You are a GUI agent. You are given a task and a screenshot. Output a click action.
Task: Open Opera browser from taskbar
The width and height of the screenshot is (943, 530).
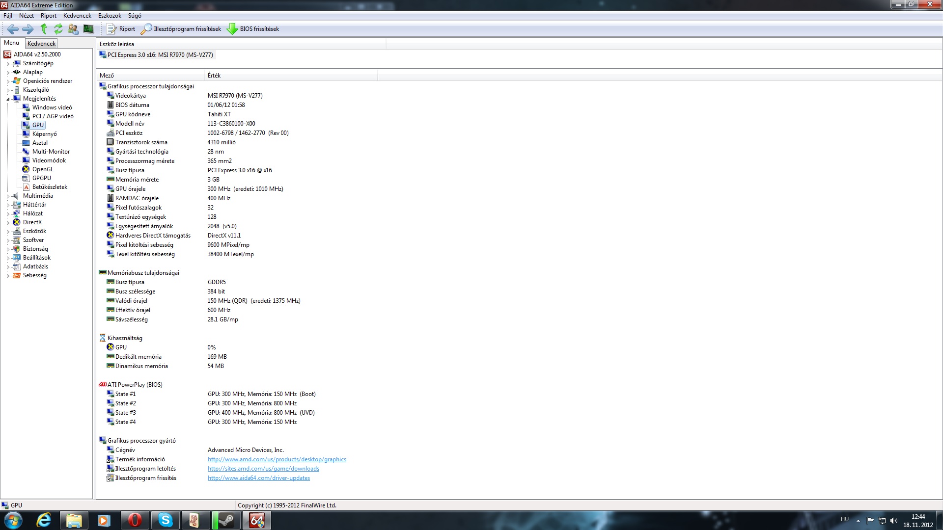(135, 520)
